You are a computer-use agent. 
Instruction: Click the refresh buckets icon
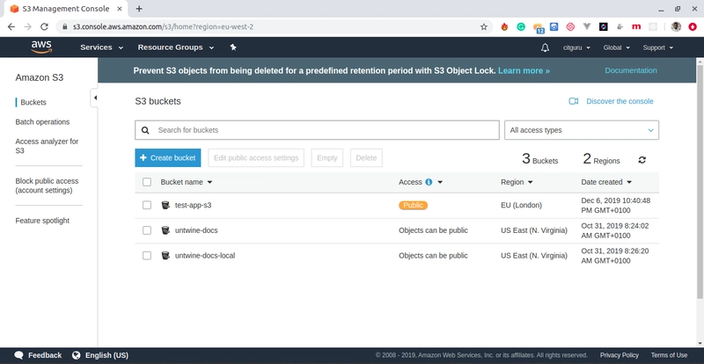click(x=642, y=160)
